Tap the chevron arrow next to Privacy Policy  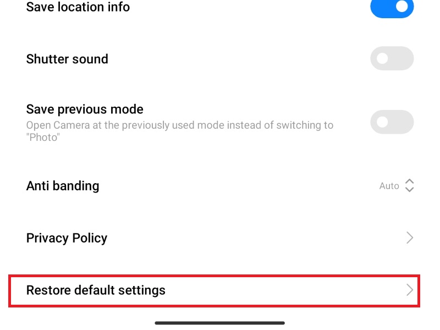click(x=410, y=238)
